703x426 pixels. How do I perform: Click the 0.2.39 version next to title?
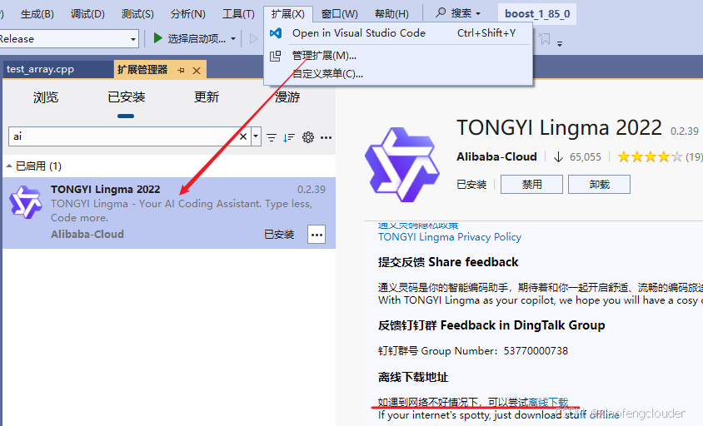(x=684, y=131)
